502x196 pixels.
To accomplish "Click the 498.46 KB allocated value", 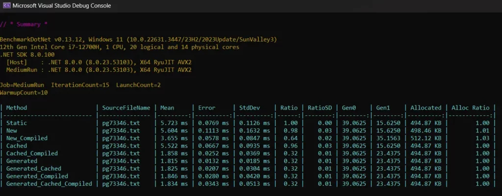I will [426, 131].
